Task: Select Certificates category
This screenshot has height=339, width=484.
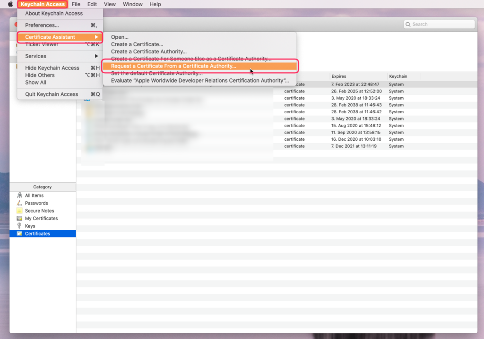Action: [x=43, y=234]
